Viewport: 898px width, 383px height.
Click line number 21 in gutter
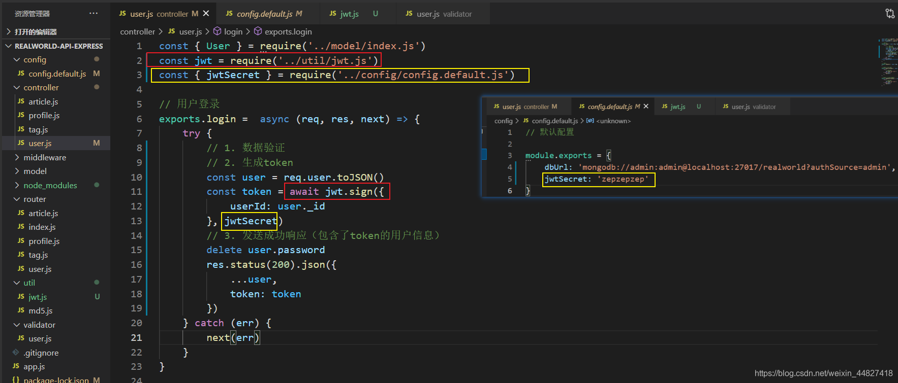click(x=136, y=337)
